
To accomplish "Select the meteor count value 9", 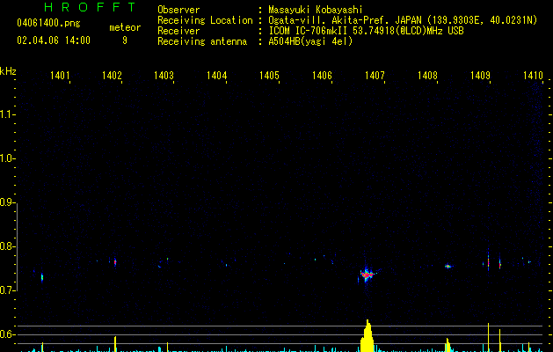I will pos(125,40).
